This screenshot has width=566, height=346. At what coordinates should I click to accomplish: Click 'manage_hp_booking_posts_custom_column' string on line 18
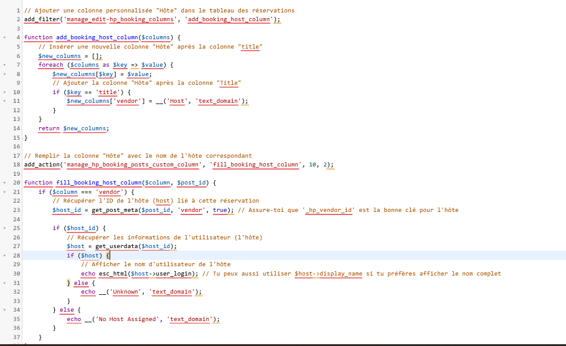[133, 165]
